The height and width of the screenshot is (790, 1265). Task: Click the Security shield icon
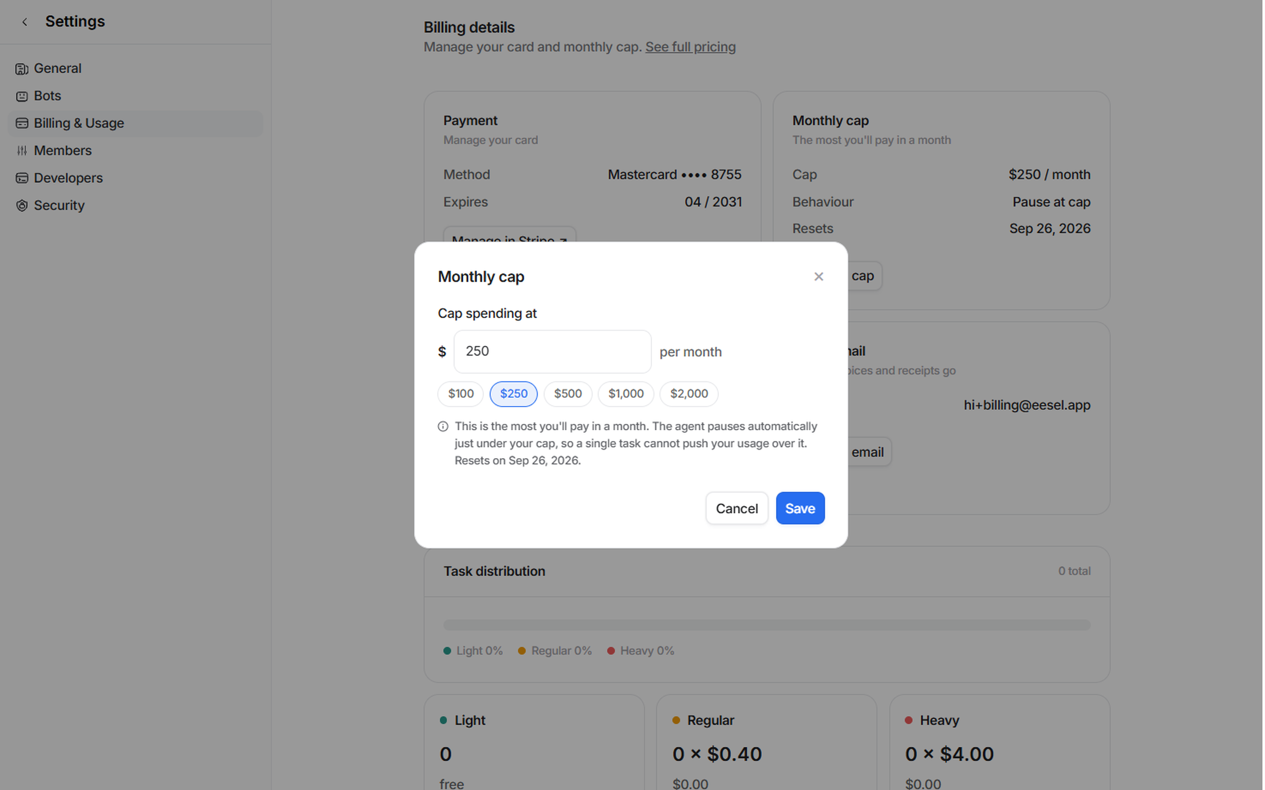(x=22, y=205)
